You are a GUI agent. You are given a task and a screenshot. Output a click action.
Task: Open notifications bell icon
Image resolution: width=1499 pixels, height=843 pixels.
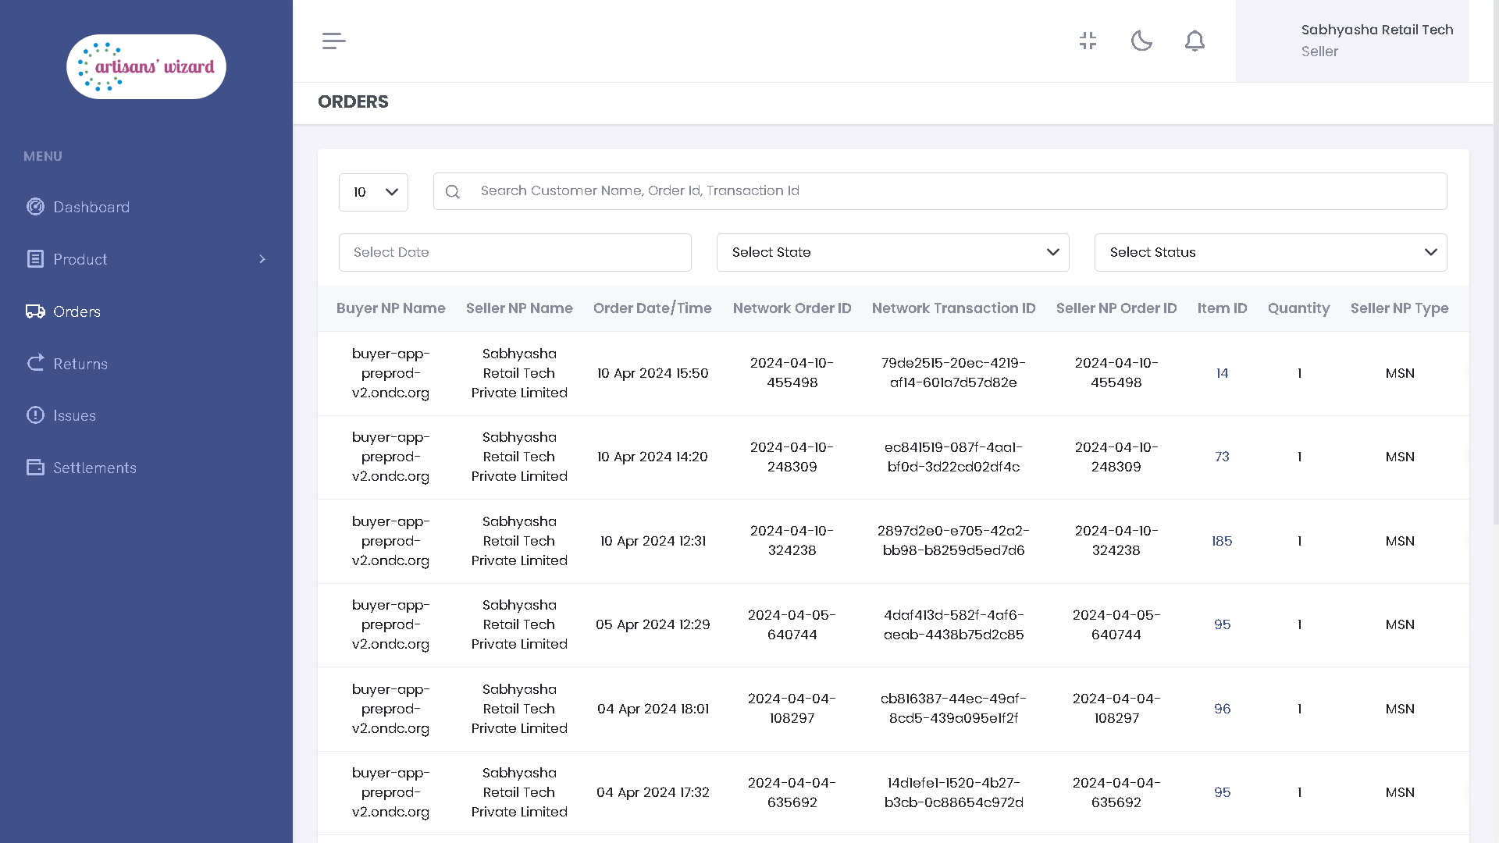pos(1195,41)
